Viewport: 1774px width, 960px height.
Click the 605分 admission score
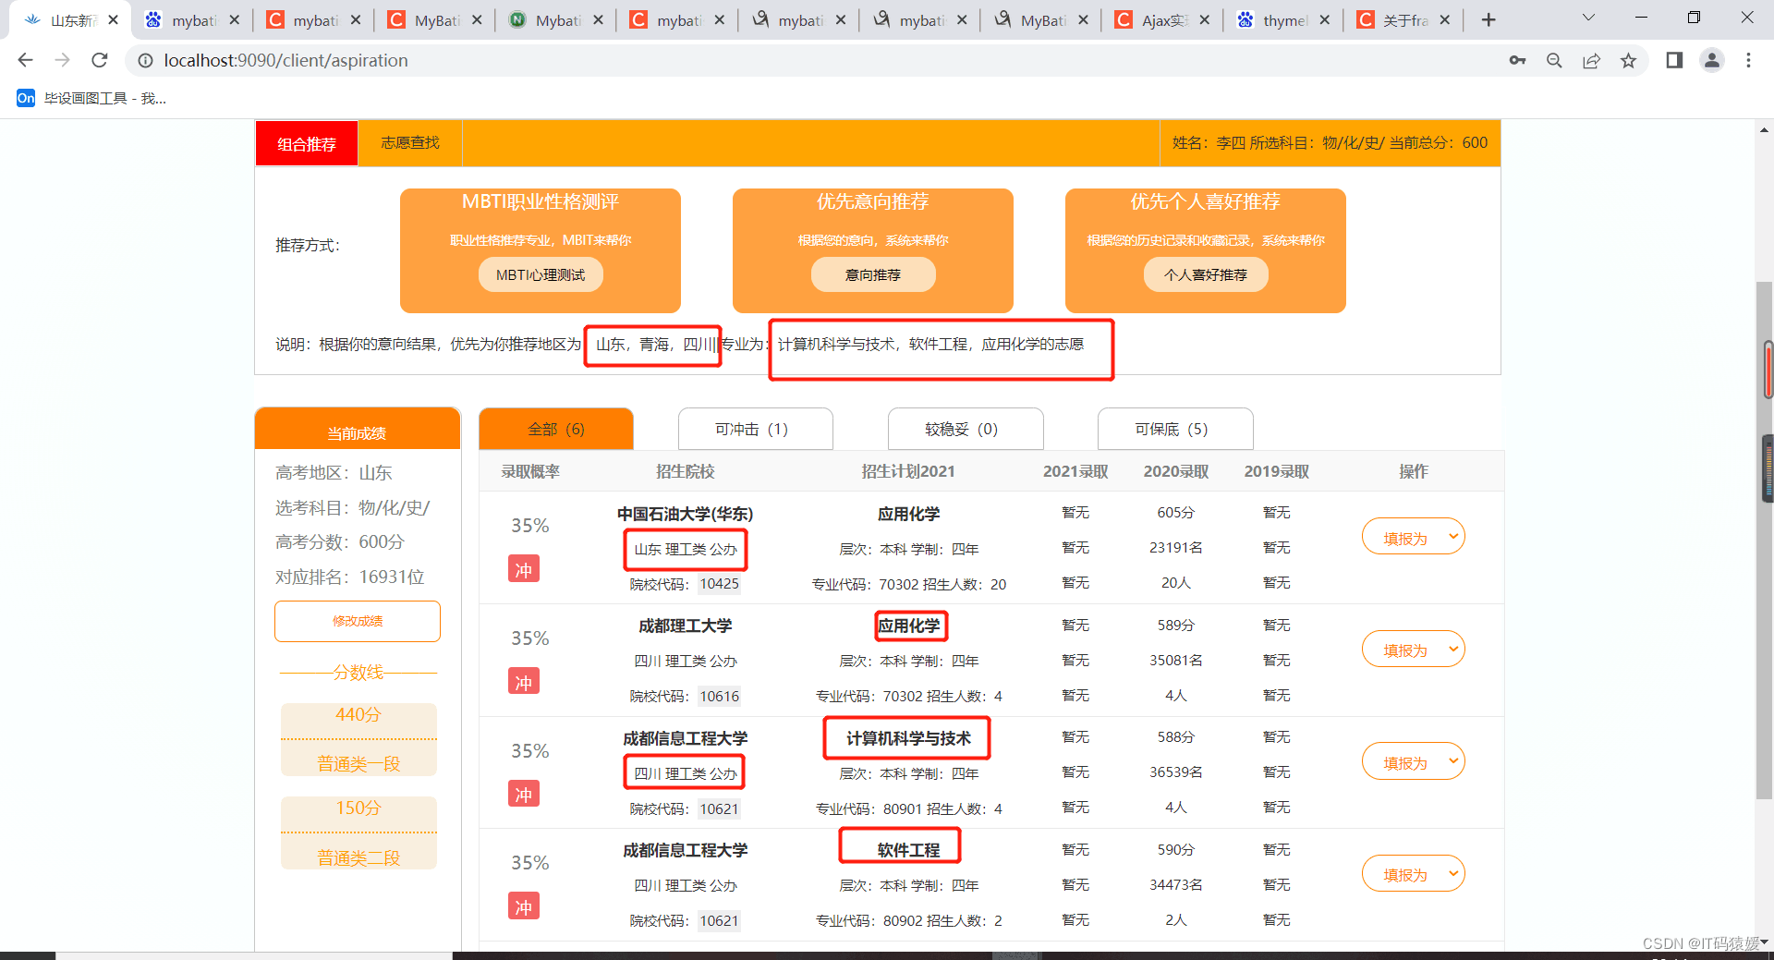click(x=1175, y=513)
